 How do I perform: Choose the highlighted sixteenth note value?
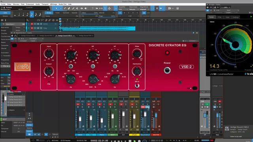click(x=32, y=15)
